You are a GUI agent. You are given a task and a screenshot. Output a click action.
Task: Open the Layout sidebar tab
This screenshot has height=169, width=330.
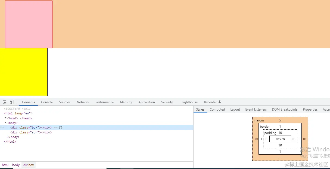[x=235, y=109]
